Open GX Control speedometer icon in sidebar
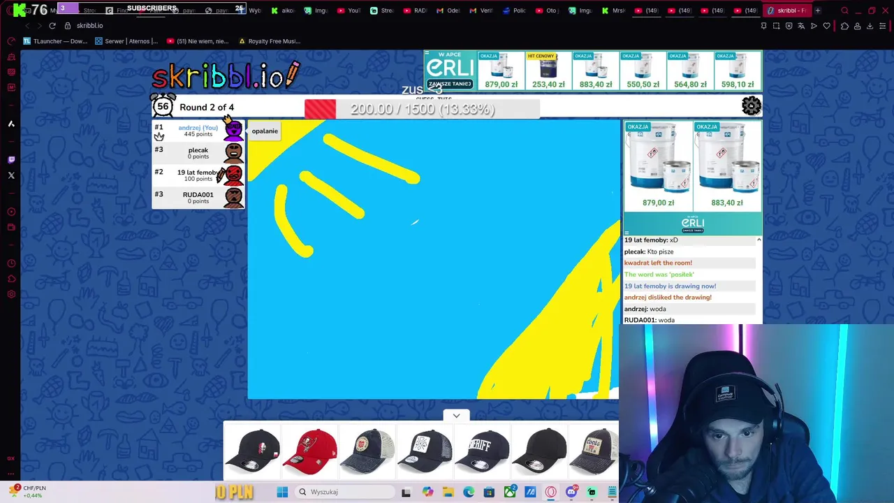894x503 pixels. point(11,41)
